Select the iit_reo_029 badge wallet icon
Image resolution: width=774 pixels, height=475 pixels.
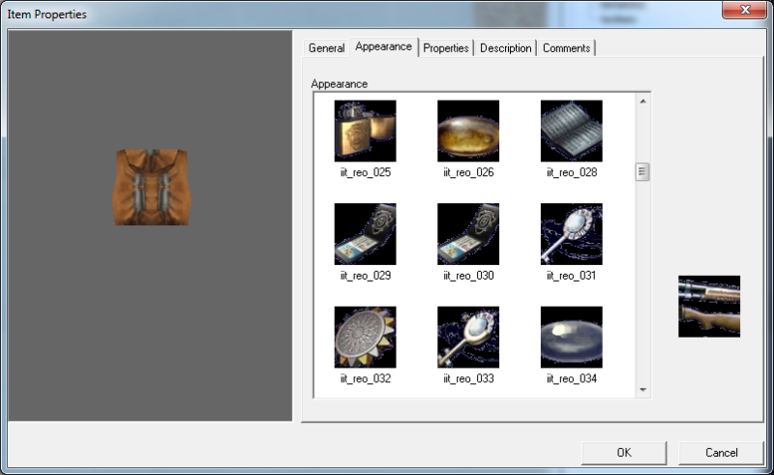pos(365,233)
